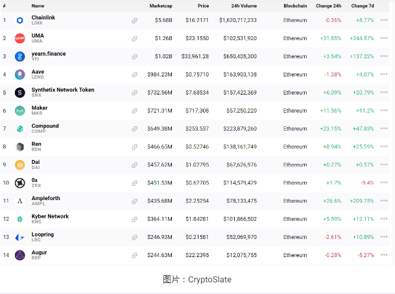Open the external link icon in Dai row

[x=134, y=165]
